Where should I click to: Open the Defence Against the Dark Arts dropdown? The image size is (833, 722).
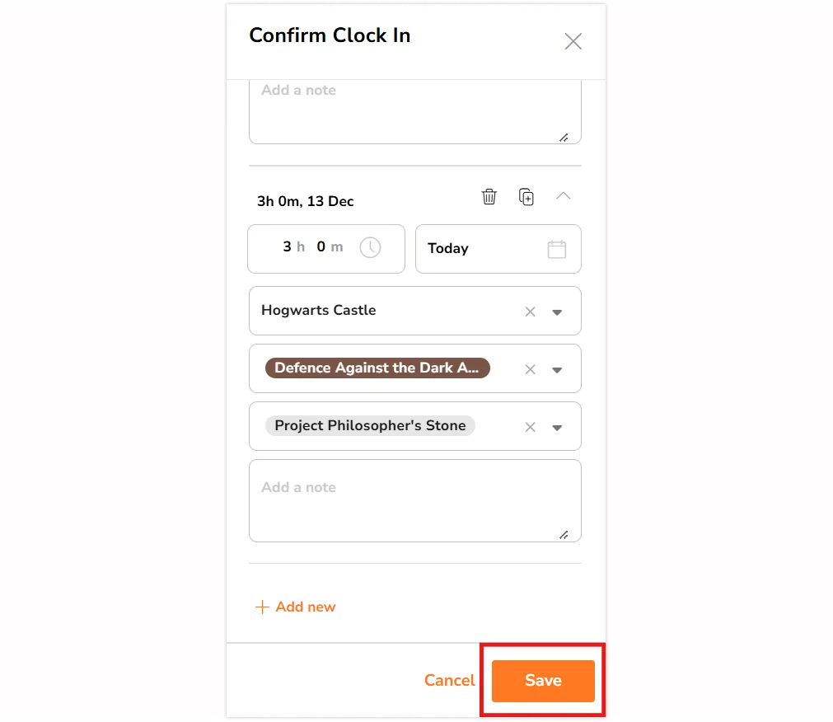click(x=557, y=370)
